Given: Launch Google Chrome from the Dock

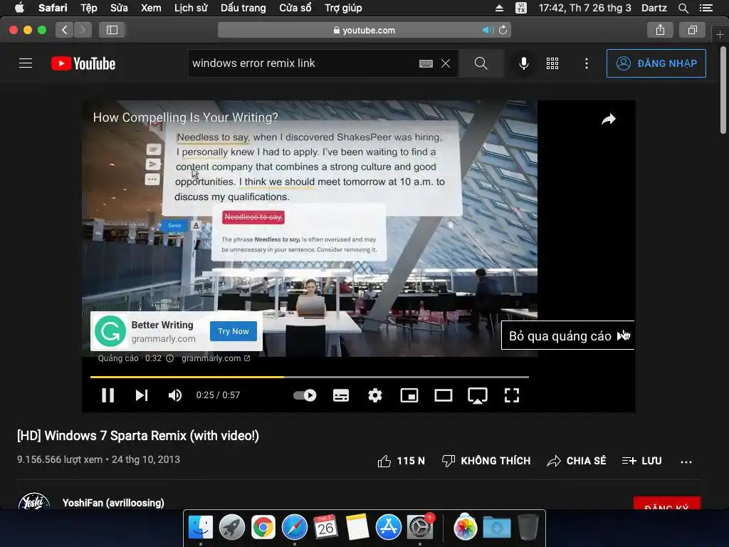Looking at the screenshot, I should click(263, 528).
